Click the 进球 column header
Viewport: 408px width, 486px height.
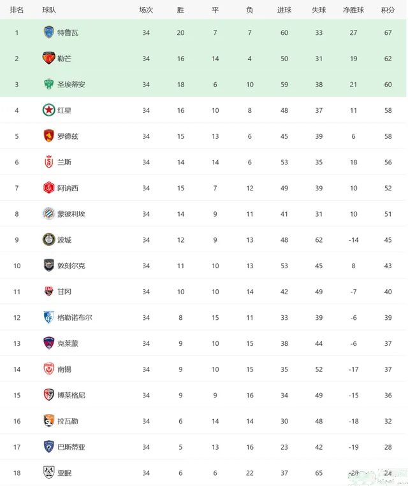284,10
